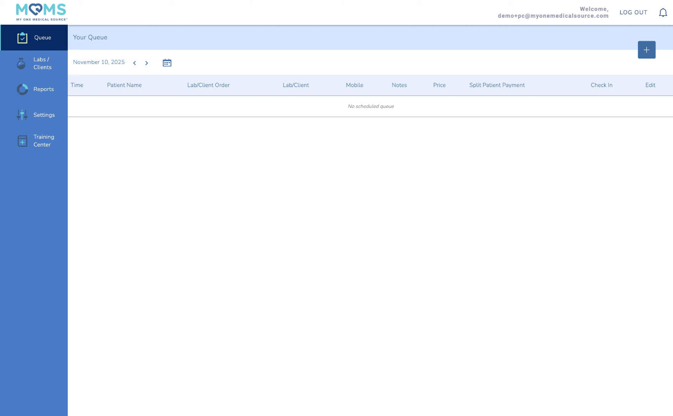Click the LOG OUT link
673x416 pixels.
tap(633, 13)
